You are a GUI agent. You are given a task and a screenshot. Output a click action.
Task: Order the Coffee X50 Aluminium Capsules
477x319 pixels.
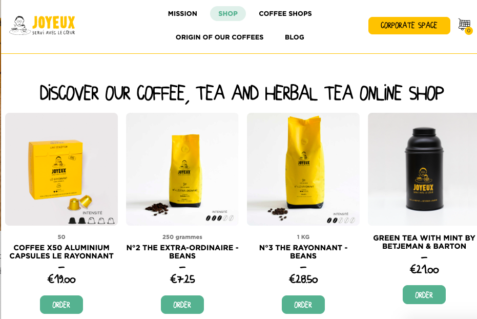click(x=61, y=305)
